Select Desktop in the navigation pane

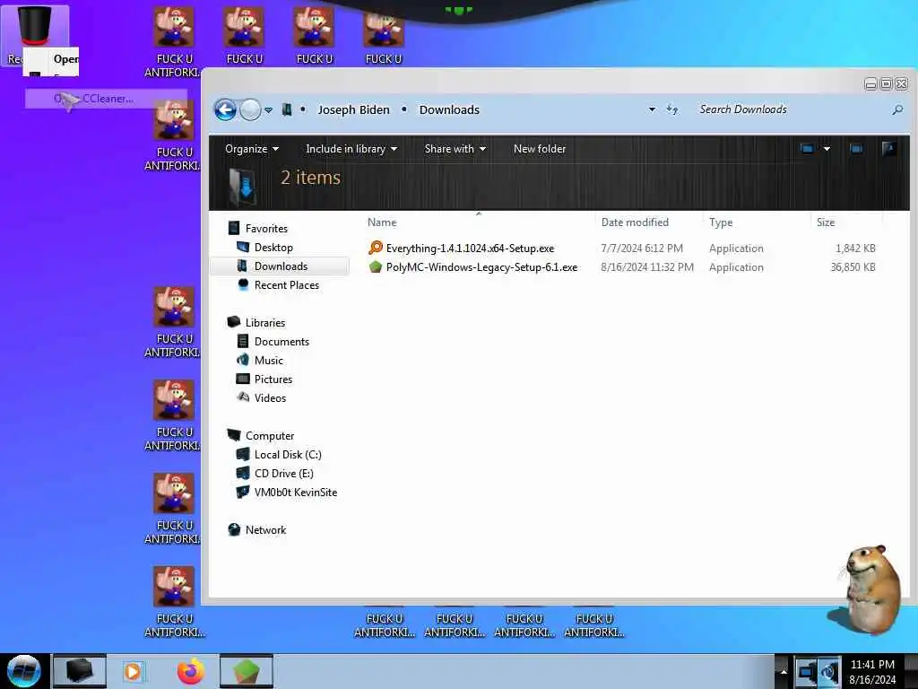[273, 248]
